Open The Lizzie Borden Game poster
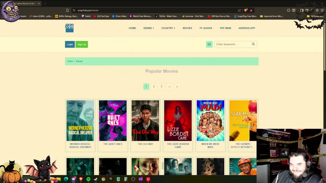The height and width of the screenshot is (183, 326). 178,120
